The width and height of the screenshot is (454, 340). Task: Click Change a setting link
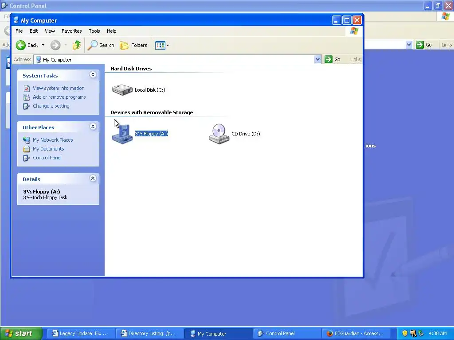tap(51, 106)
